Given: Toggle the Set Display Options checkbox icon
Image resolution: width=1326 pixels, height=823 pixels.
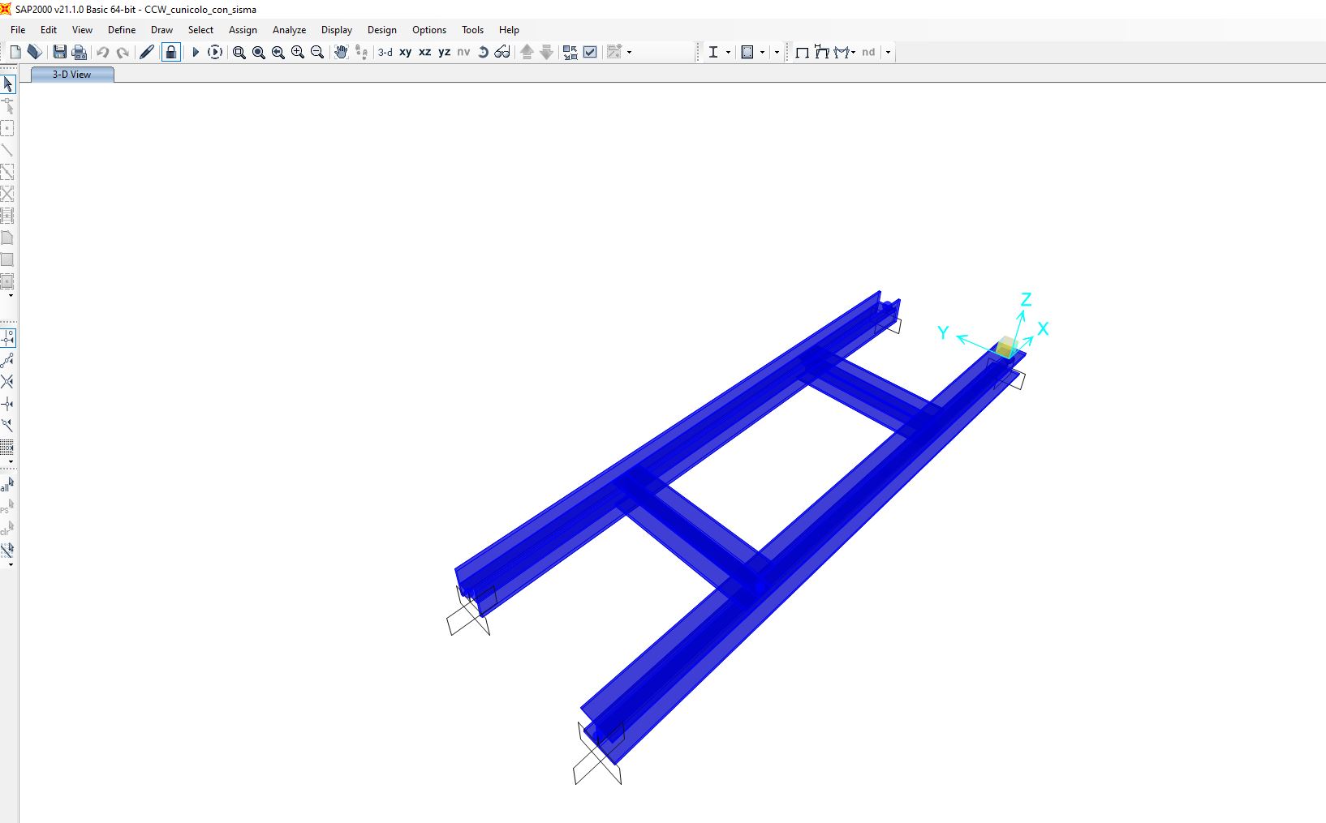Looking at the screenshot, I should (590, 52).
